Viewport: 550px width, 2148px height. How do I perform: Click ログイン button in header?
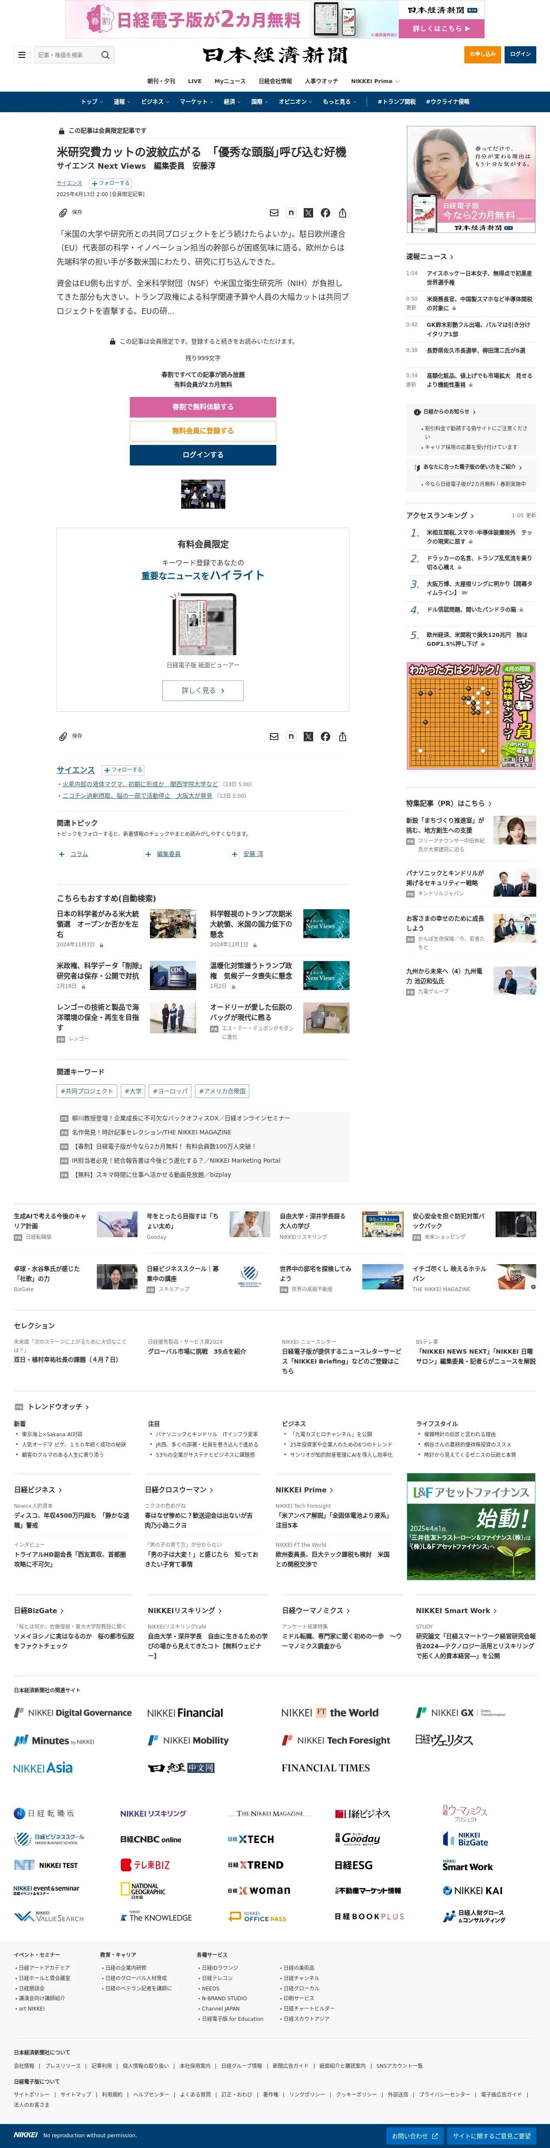click(x=520, y=54)
